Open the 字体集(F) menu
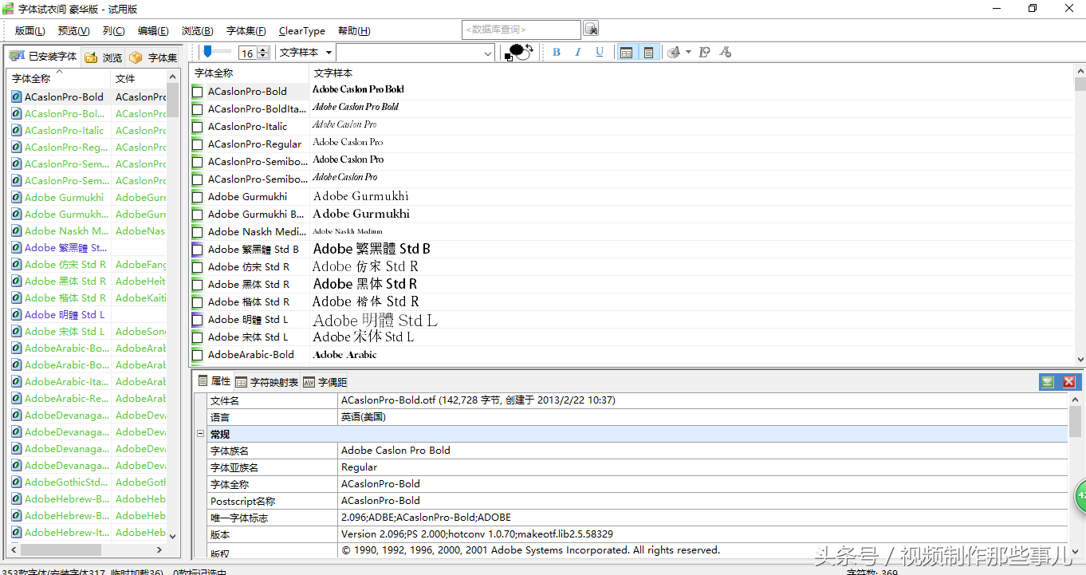Image resolution: width=1086 pixels, height=575 pixels. (x=246, y=31)
